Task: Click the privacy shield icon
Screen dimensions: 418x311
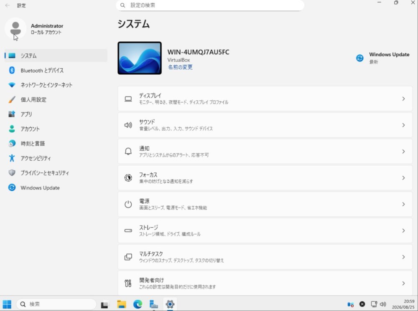Action: click(x=12, y=173)
